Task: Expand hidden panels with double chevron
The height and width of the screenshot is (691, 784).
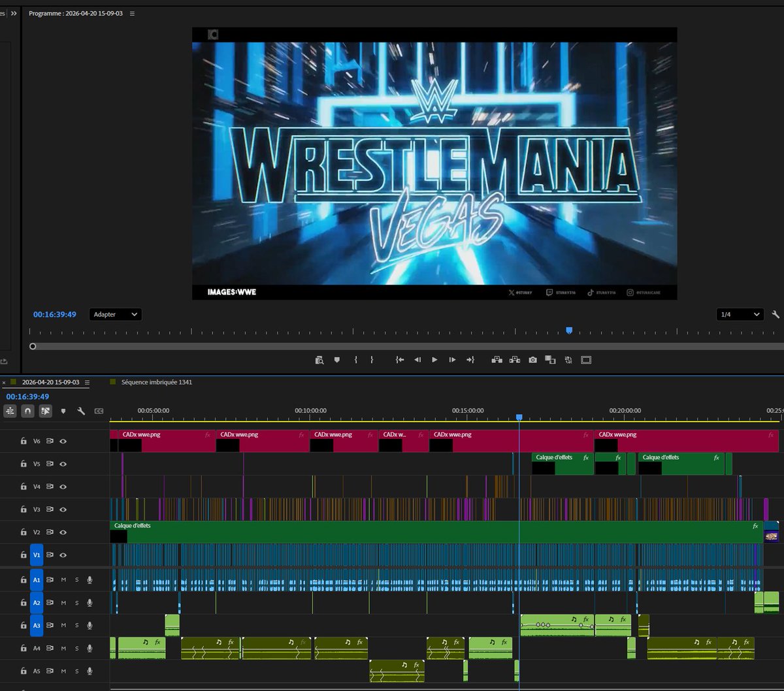Action: (14, 13)
